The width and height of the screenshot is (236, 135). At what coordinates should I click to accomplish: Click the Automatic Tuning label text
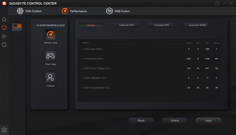pos(51,43)
